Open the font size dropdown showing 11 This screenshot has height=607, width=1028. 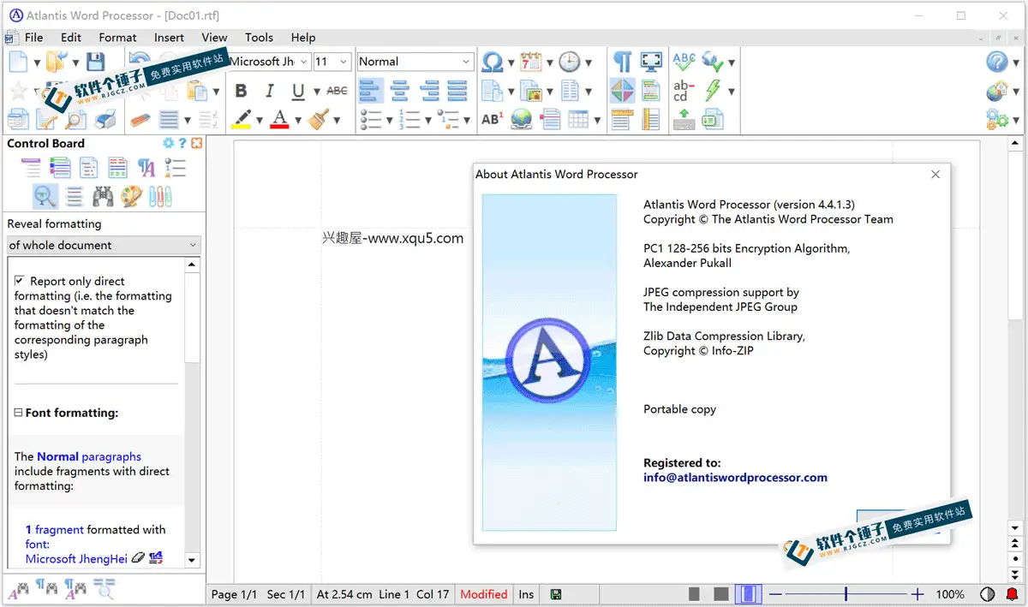pyautogui.click(x=344, y=62)
